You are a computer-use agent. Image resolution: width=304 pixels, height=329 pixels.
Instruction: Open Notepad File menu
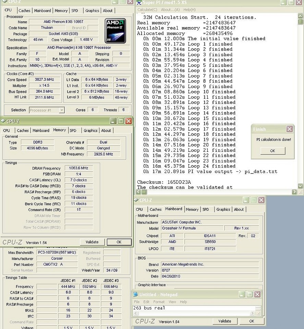click(x=137, y=302)
